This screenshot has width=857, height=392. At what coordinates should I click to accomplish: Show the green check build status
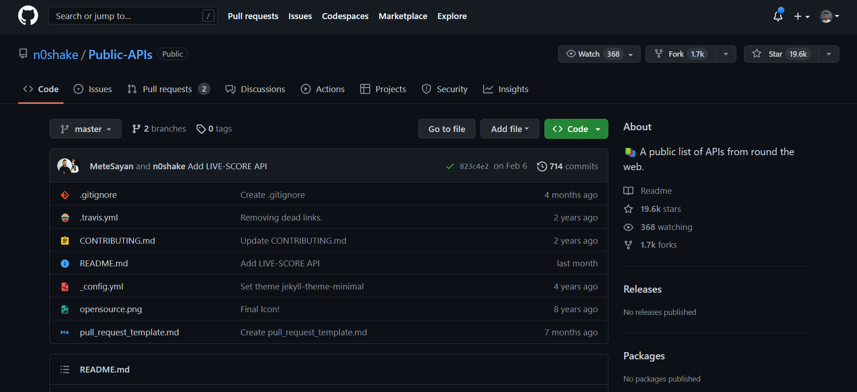(x=450, y=167)
